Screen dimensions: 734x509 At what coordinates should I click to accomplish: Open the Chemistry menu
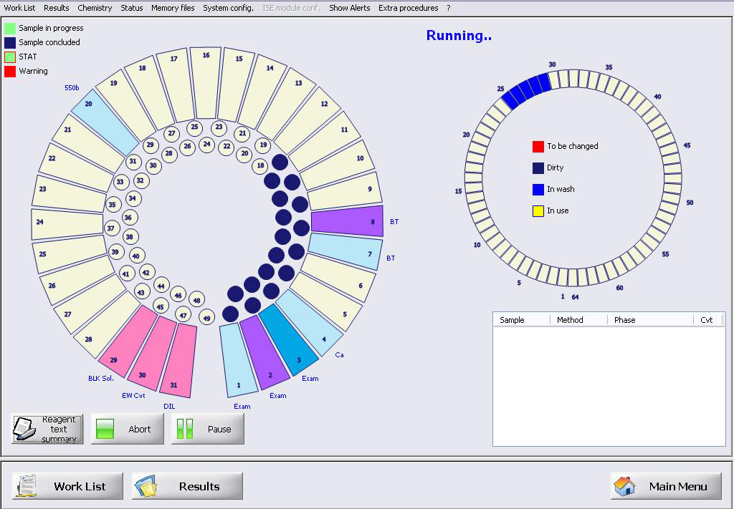tap(95, 8)
